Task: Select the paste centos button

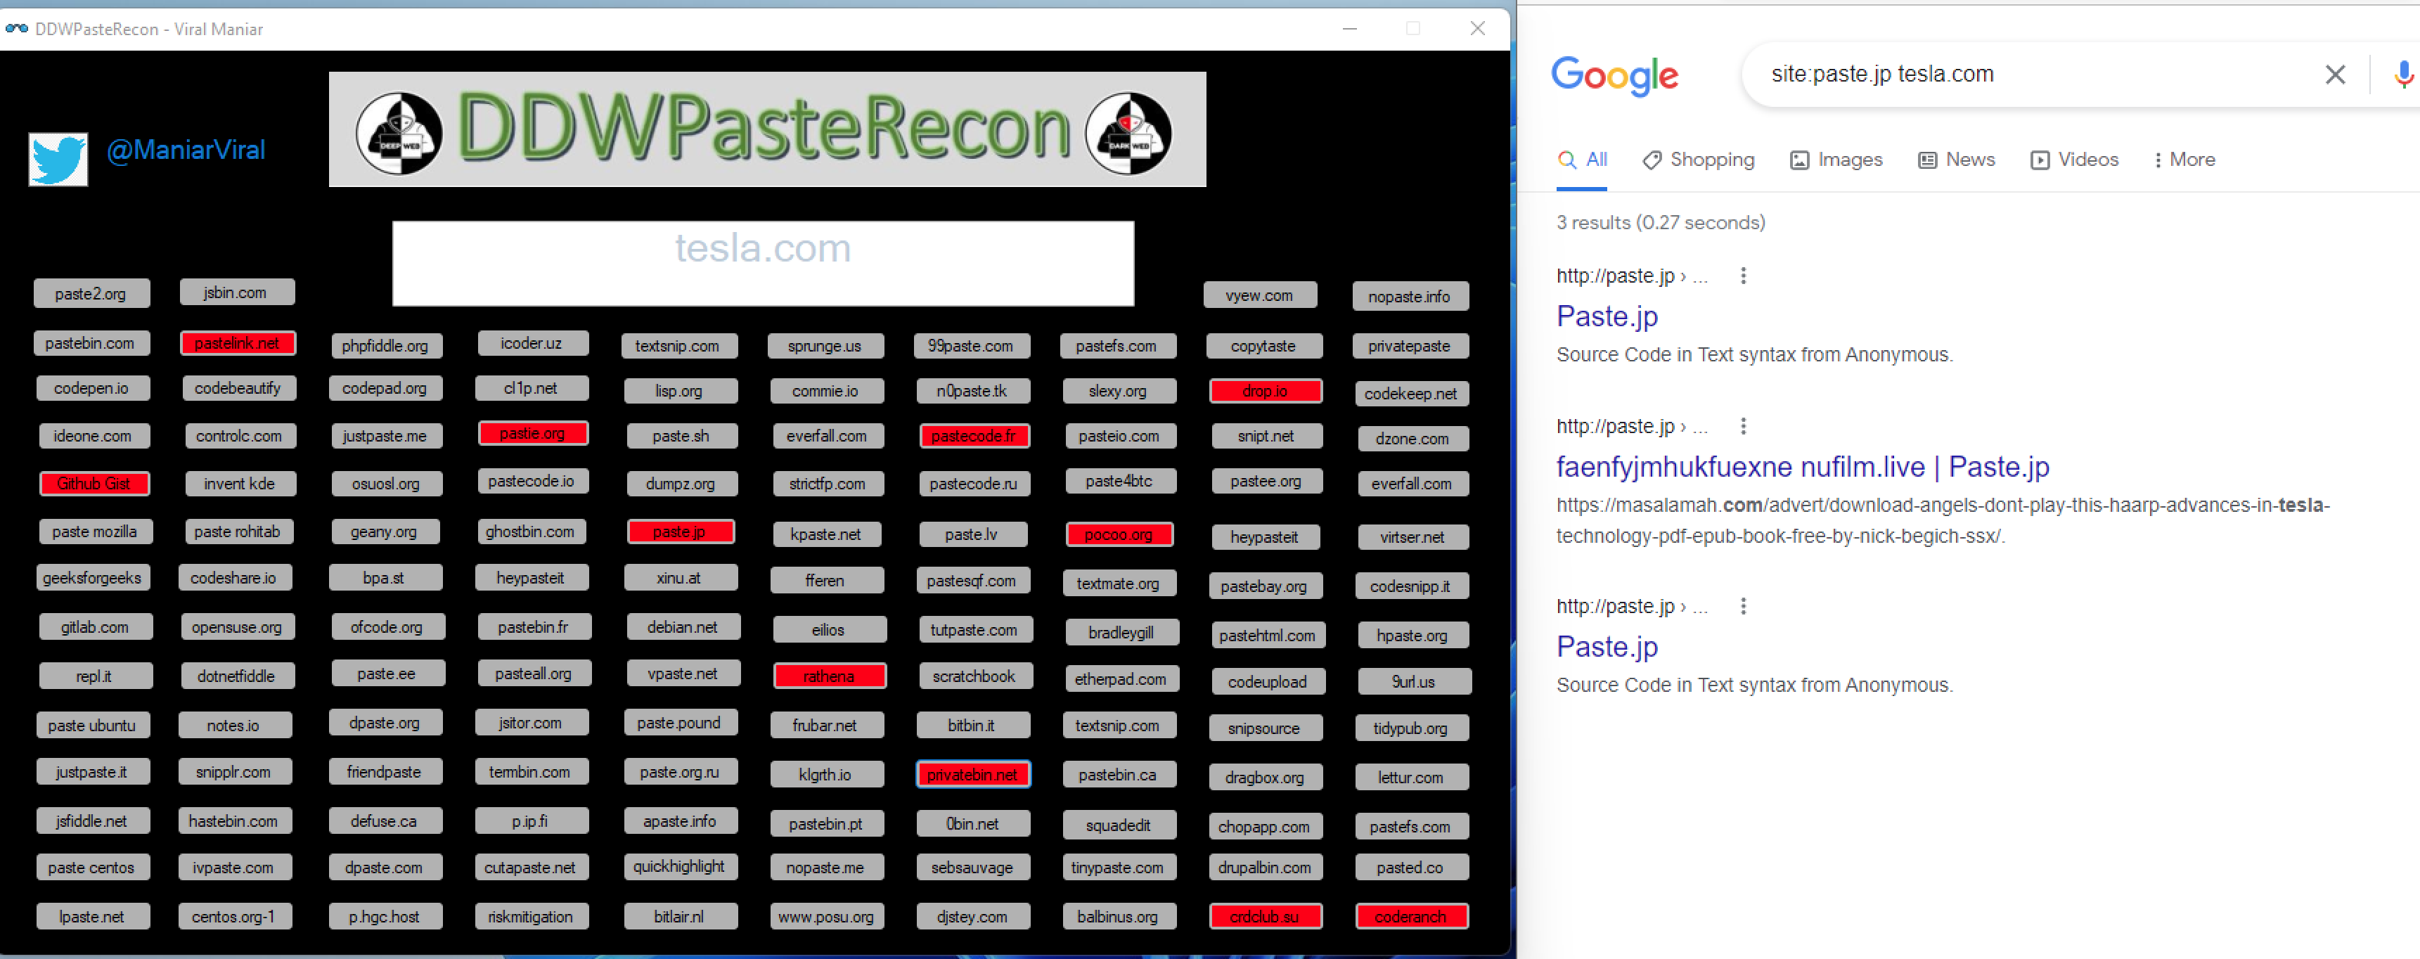Action: 92,867
